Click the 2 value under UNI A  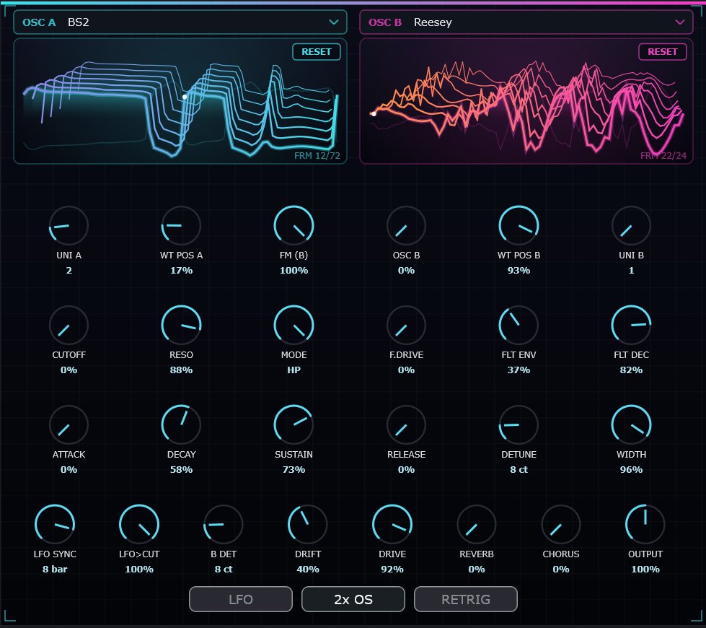[x=69, y=271]
